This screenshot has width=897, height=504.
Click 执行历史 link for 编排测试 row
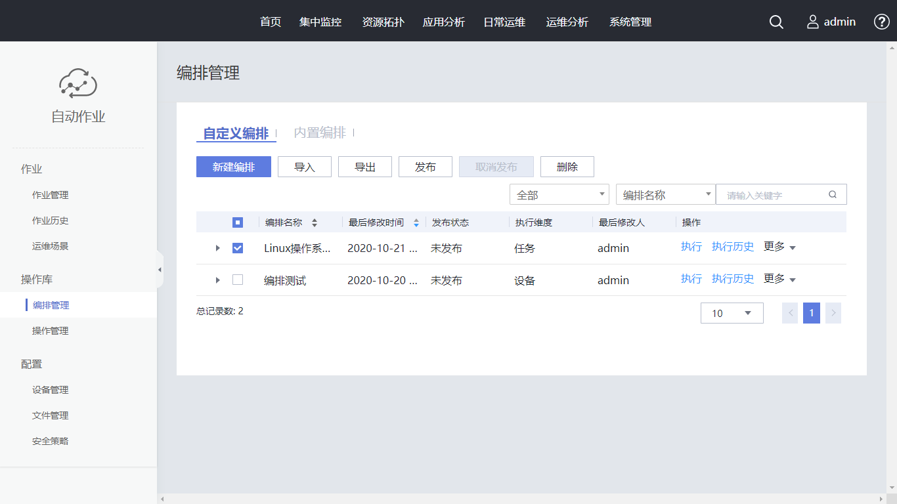coord(733,279)
